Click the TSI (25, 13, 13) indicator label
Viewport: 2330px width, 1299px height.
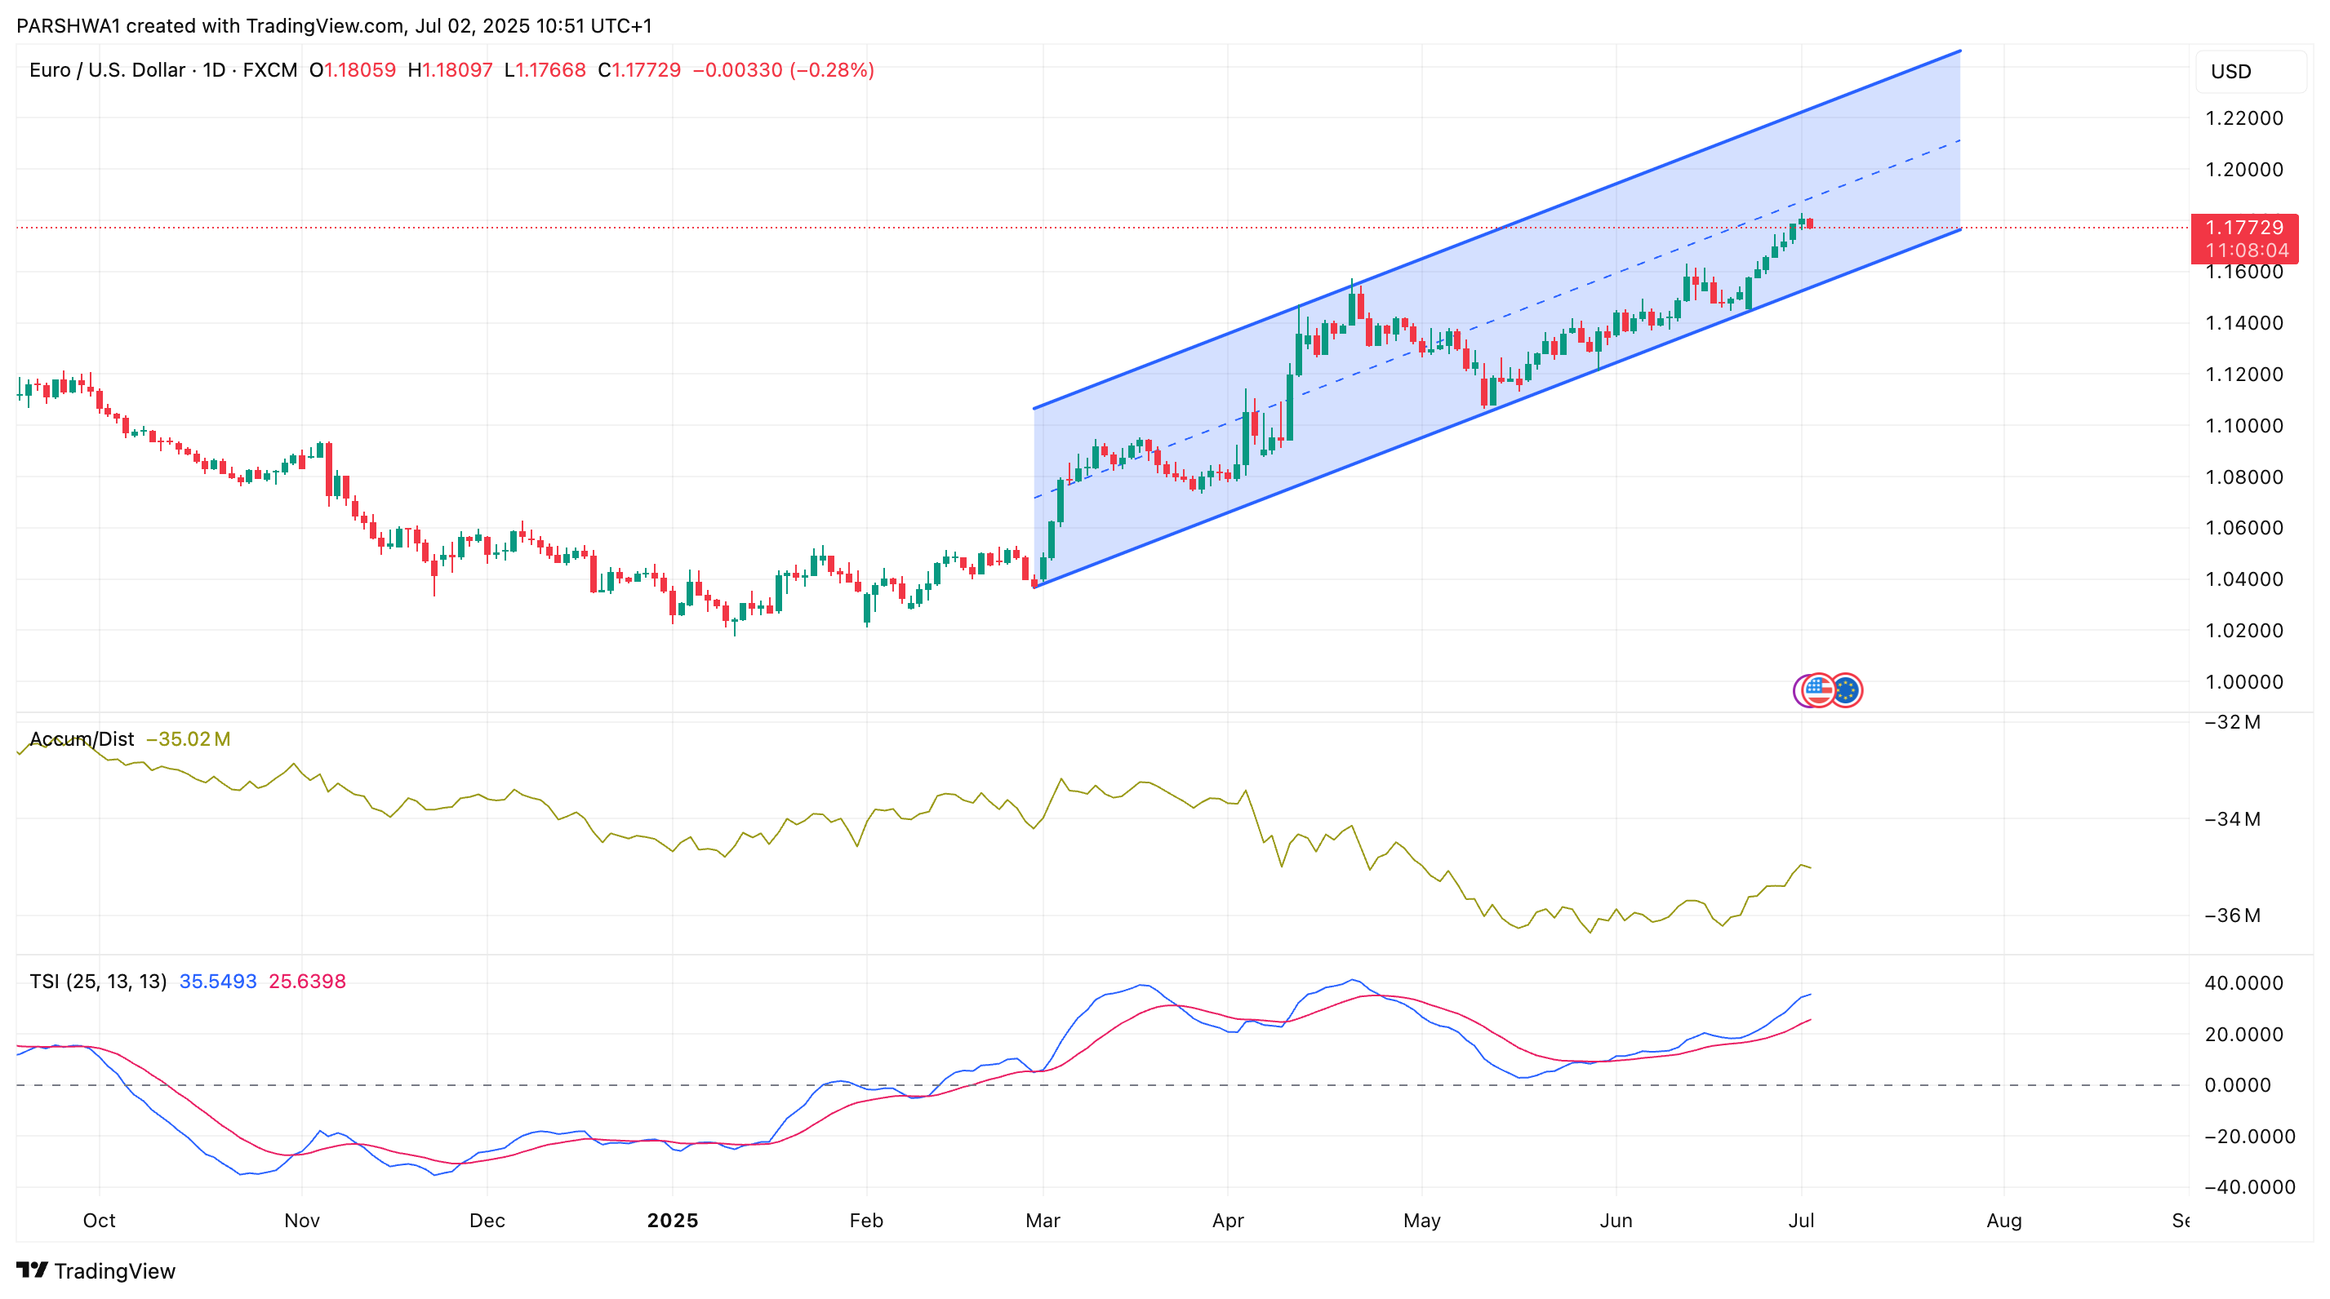coord(98,981)
